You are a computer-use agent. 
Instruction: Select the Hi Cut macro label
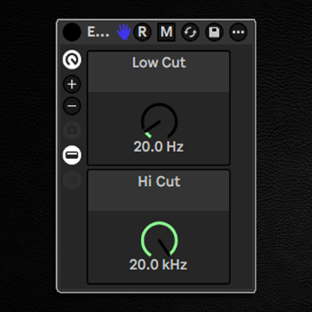tap(159, 181)
